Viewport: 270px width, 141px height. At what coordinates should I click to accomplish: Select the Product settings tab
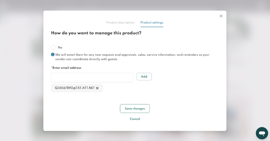click(152, 23)
